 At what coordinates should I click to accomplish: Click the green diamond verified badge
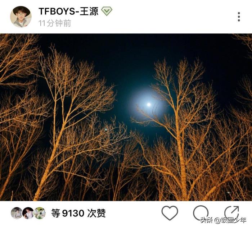click(x=107, y=11)
